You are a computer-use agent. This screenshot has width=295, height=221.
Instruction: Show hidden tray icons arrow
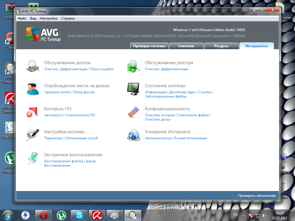[243, 216]
